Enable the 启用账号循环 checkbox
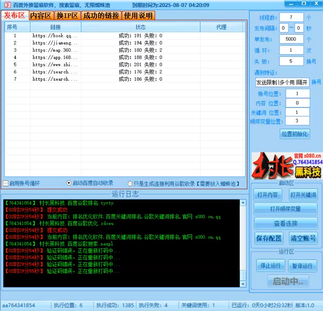The image size is (323, 311). tap(5, 183)
